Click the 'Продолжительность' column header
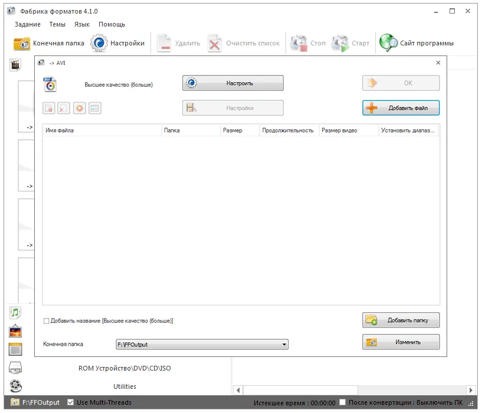The height and width of the screenshot is (413, 482). coord(288,130)
